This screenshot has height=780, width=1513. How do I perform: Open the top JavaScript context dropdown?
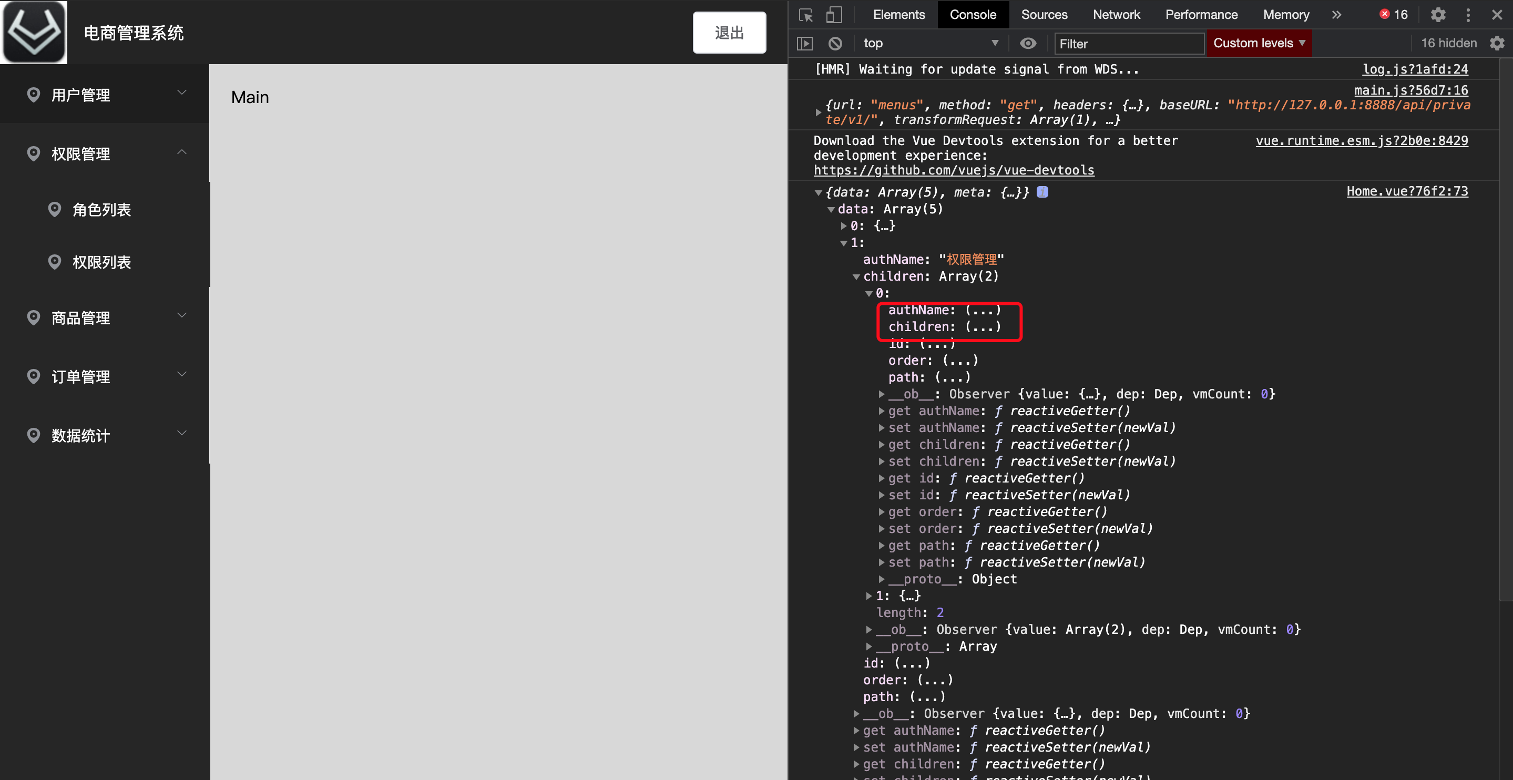click(931, 44)
